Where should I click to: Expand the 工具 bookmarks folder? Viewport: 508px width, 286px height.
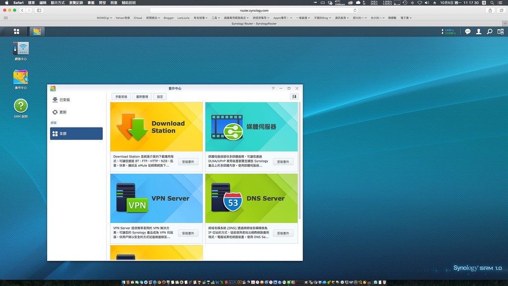(216, 18)
